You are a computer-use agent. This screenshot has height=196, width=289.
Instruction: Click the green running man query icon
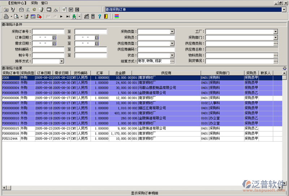pyautogui.click(x=74, y=17)
